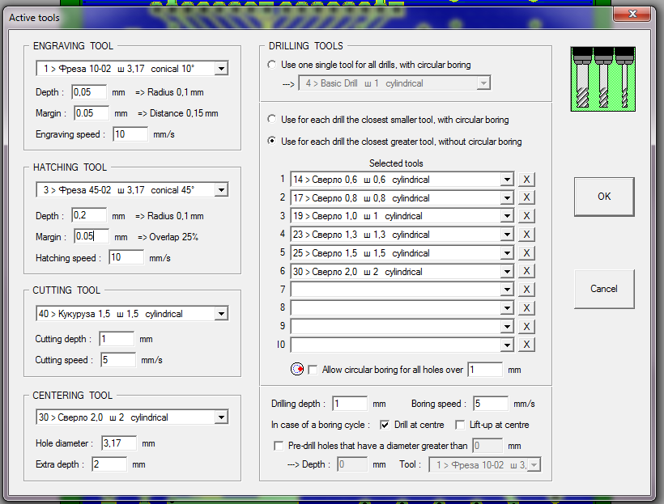664x504 pixels.
Task: Select single tool for all drills option
Action: 272,65
